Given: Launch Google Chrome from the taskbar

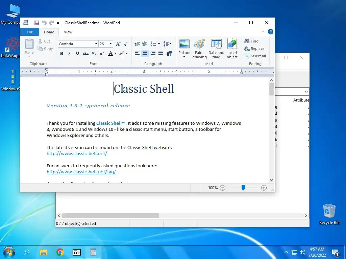Looking at the screenshot, I should pyautogui.click(x=60, y=252).
